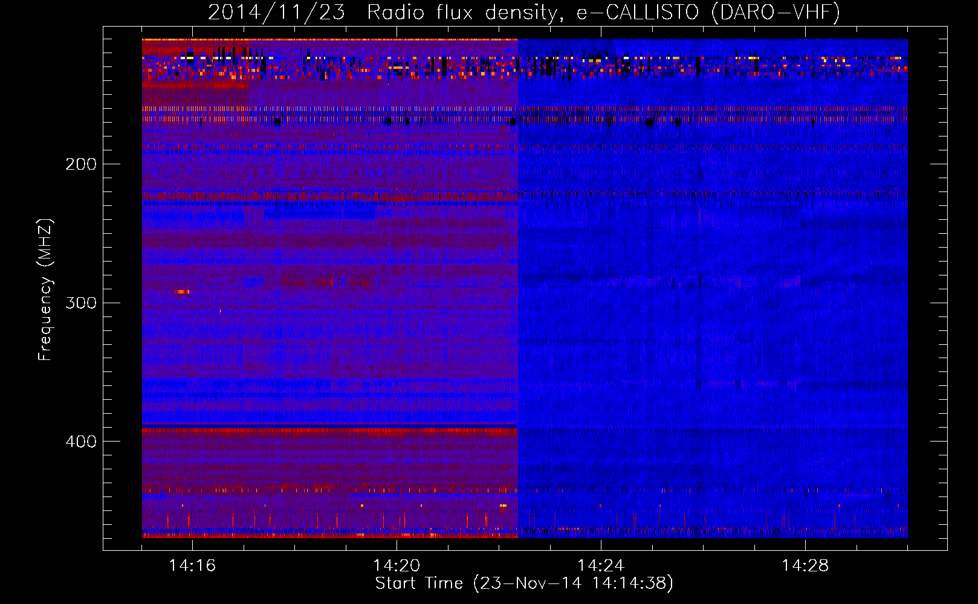Select the '400' frequency axis label
Image resolution: width=978 pixels, height=604 pixels.
(x=81, y=442)
